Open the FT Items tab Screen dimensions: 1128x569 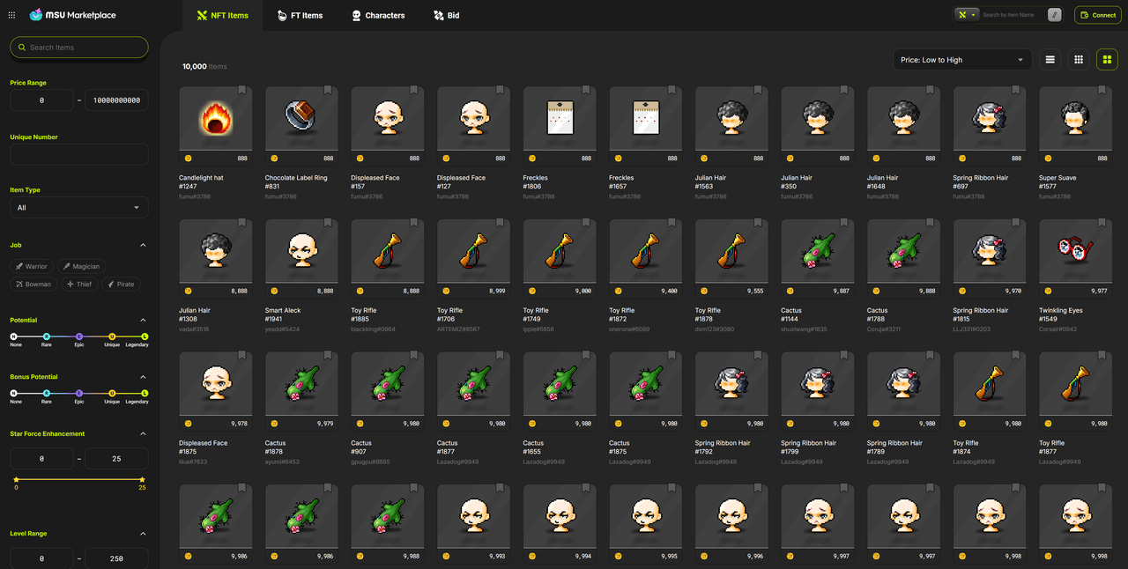pyautogui.click(x=300, y=15)
